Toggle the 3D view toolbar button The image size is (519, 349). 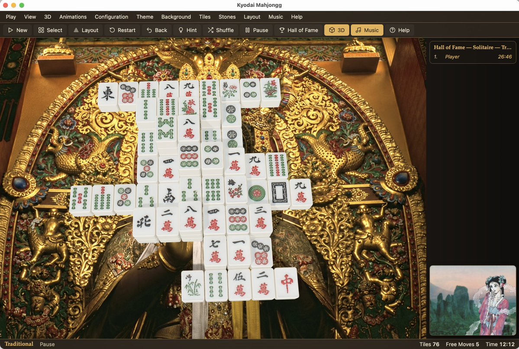pyautogui.click(x=337, y=30)
